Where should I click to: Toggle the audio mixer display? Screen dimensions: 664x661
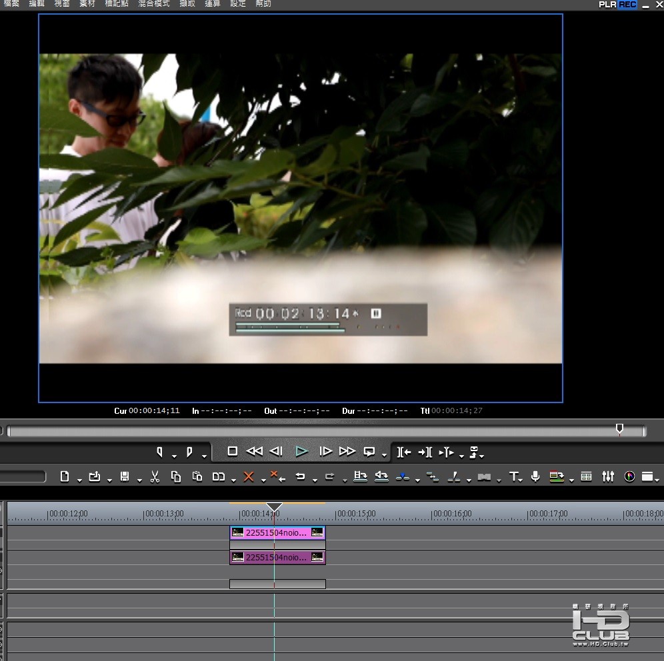click(608, 476)
